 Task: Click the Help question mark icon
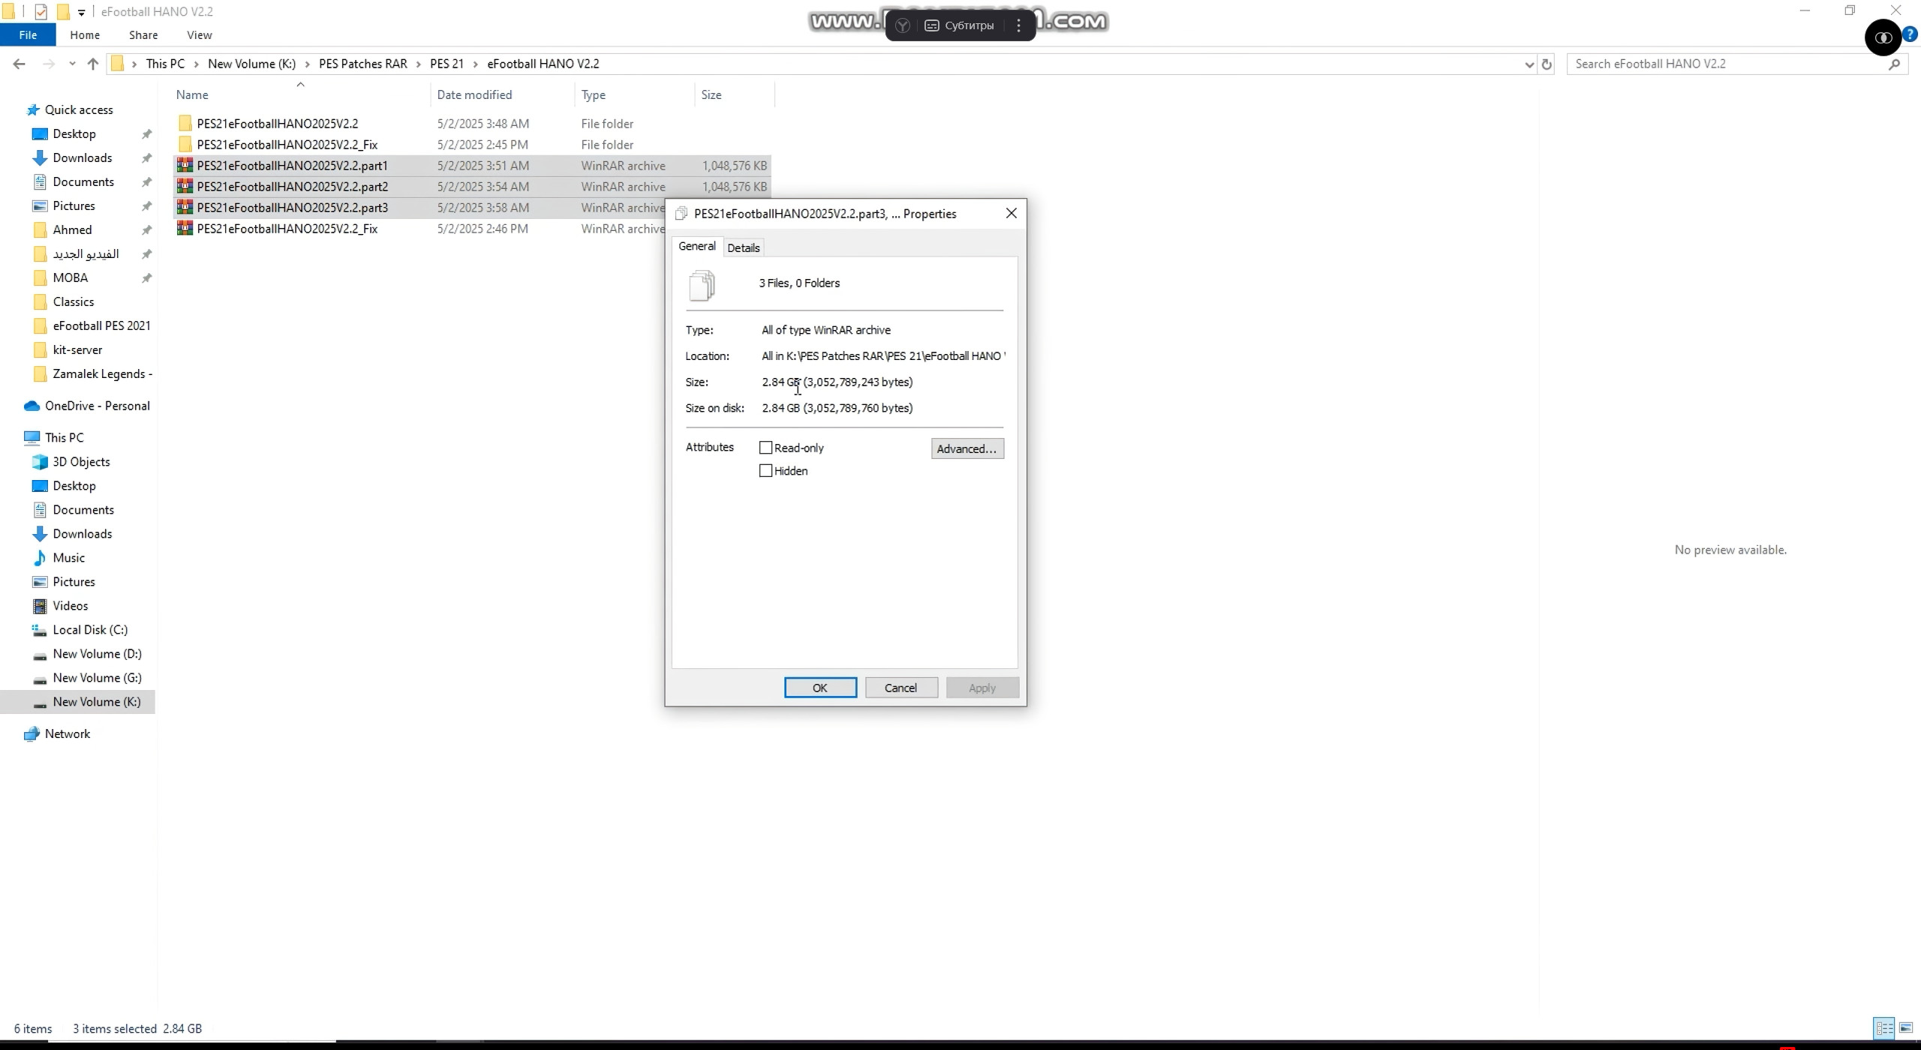pyautogui.click(x=1910, y=34)
